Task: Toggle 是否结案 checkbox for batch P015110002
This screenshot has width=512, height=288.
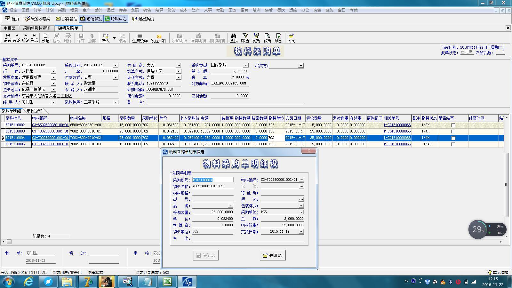Action: point(453,125)
